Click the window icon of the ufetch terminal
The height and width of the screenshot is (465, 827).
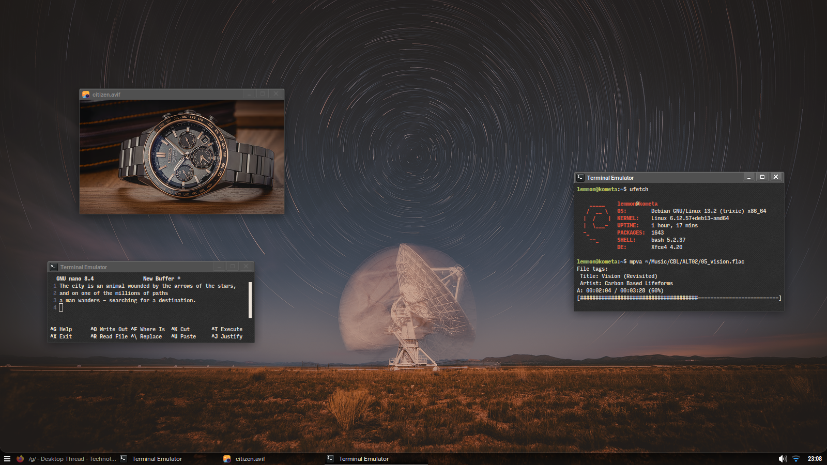tap(580, 177)
